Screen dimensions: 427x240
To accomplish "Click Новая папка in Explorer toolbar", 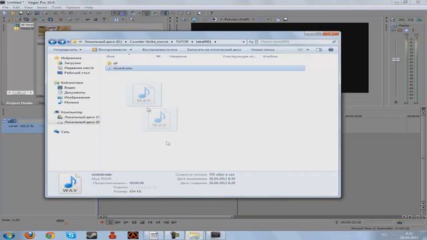I will click(x=262, y=50).
